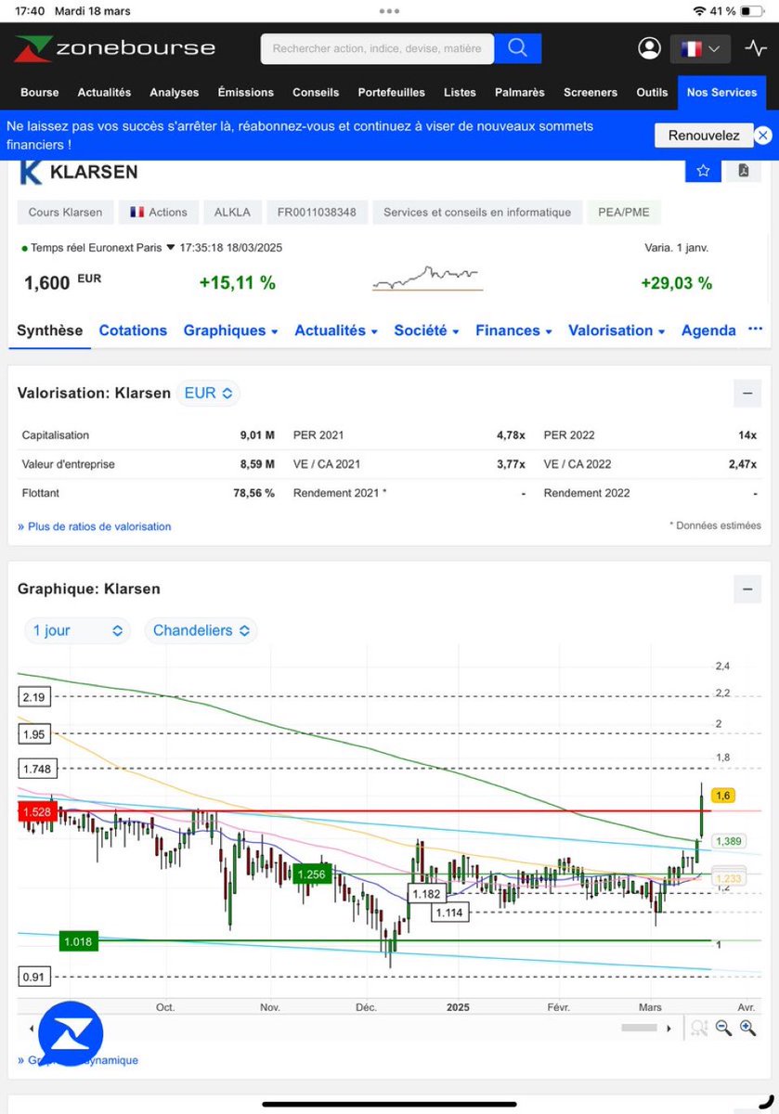This screenshot has height=1114, width=779.
Task: Open the Agenda tab
Action: tap(708, 330)
